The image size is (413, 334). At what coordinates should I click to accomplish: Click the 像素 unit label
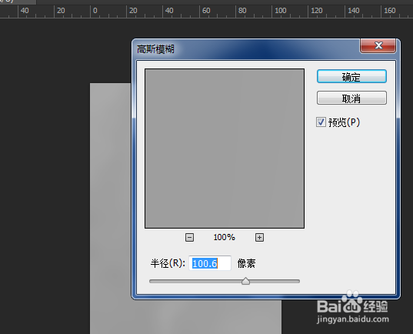[x=246, y=263]
